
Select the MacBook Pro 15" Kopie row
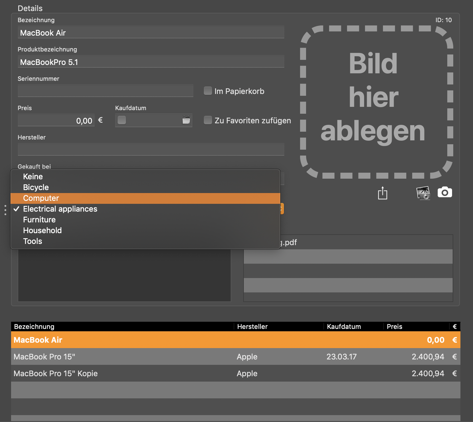tap(236, 373)
